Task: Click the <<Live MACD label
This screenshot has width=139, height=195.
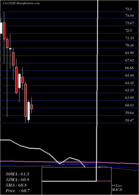Action: [117, 188]
